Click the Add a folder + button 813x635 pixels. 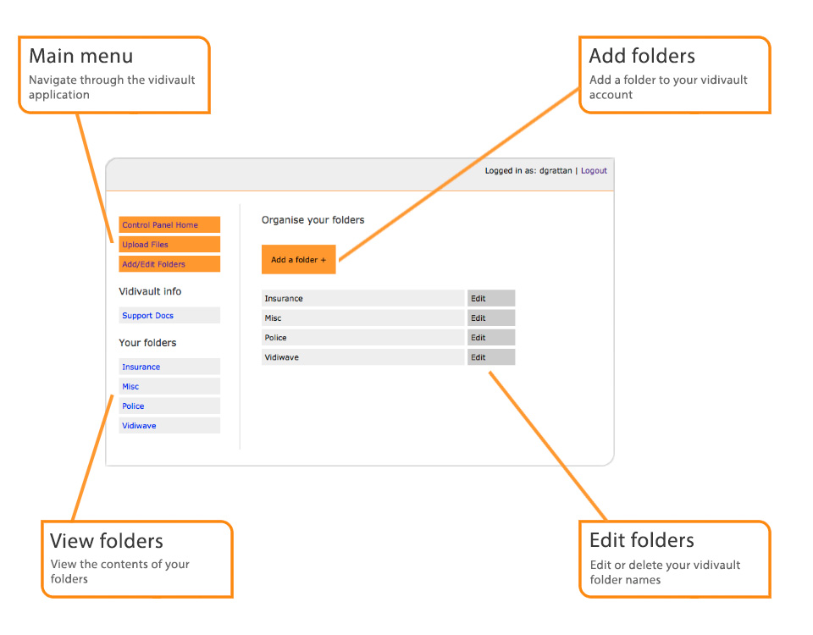coord(298,260)
